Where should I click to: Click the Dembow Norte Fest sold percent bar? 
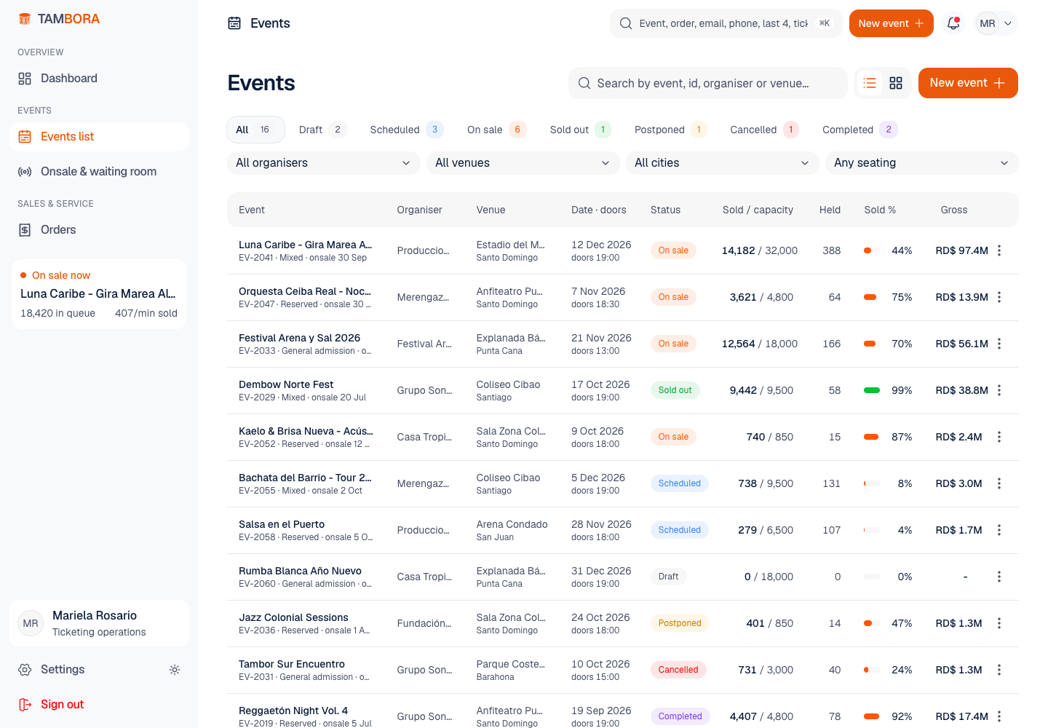pyautogui.click(x=872, y=390)
